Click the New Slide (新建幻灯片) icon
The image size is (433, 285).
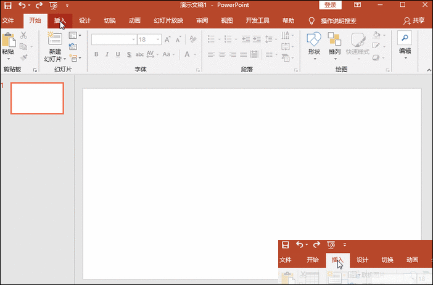point(54,39)
